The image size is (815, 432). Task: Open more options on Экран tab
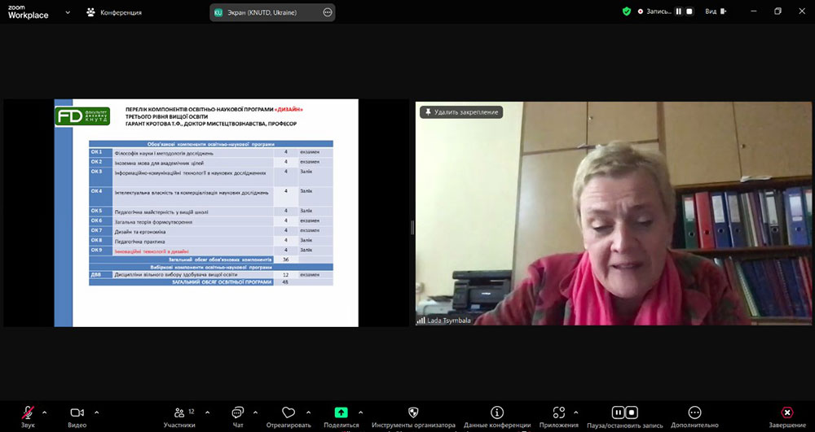tap(328, 12)
